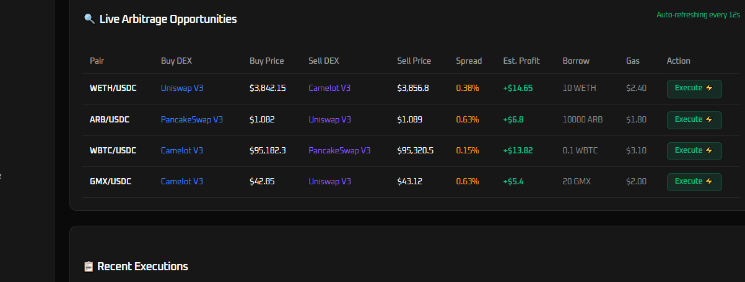Click the +$6.8 estimated profit

pos(514,119)
